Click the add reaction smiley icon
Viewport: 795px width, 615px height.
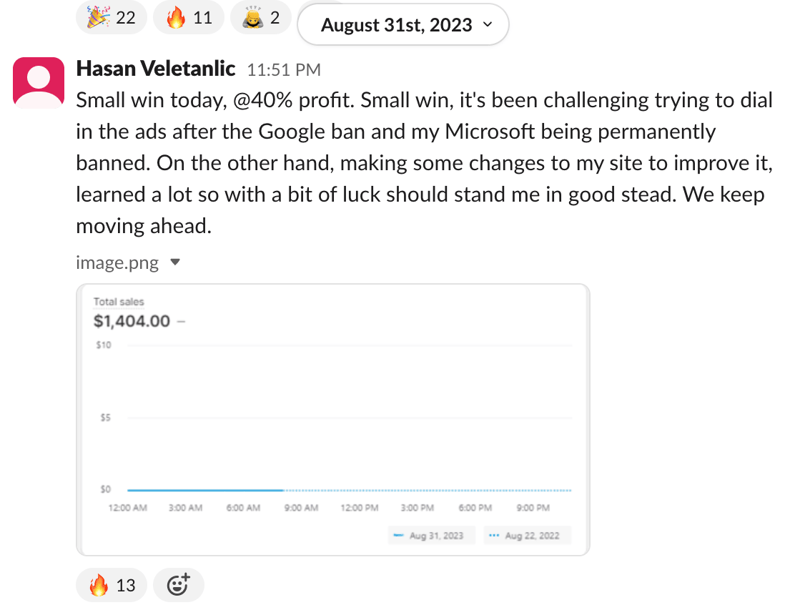[178, 585]
